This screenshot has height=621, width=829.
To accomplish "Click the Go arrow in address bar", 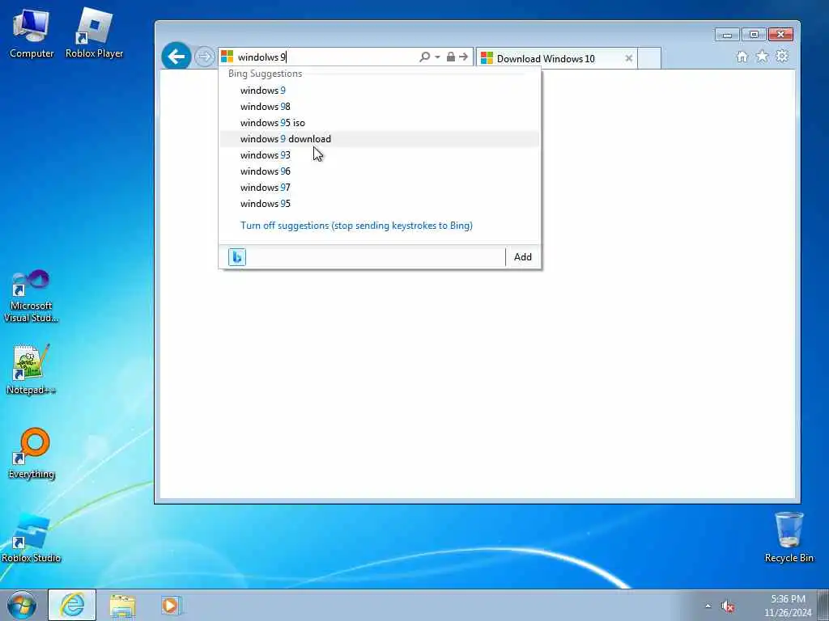I will pos(463,57).
